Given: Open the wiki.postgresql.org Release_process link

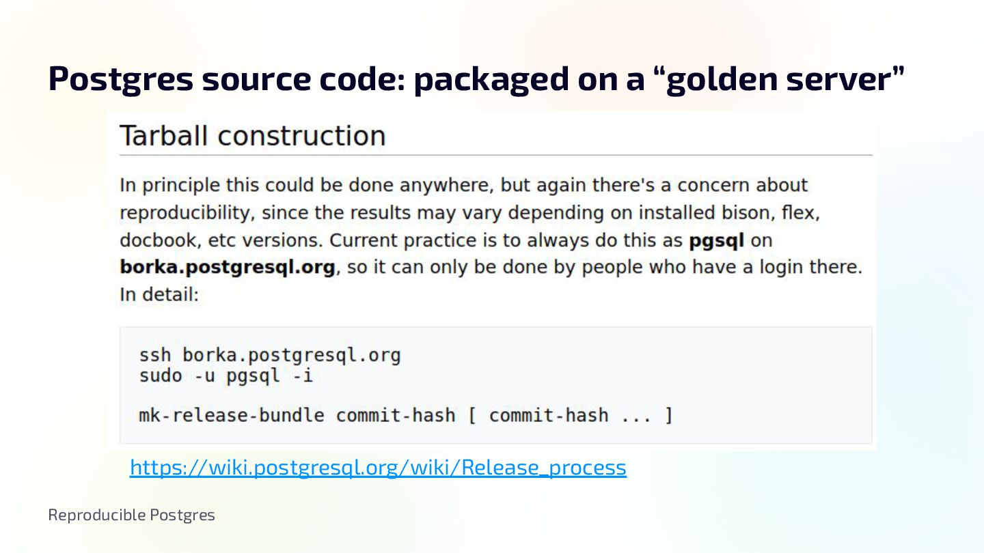Looking at the screenshot, I should (377, 468).
